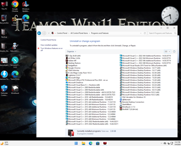The image size is (181, 146).
Task: Click the Windows Start button
Action: click(76, 143)
